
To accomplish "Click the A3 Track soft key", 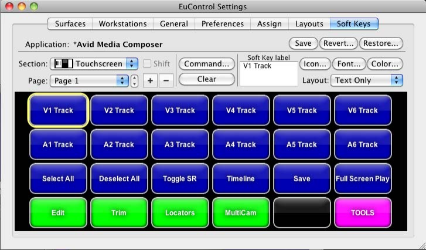I will (180, 144).
